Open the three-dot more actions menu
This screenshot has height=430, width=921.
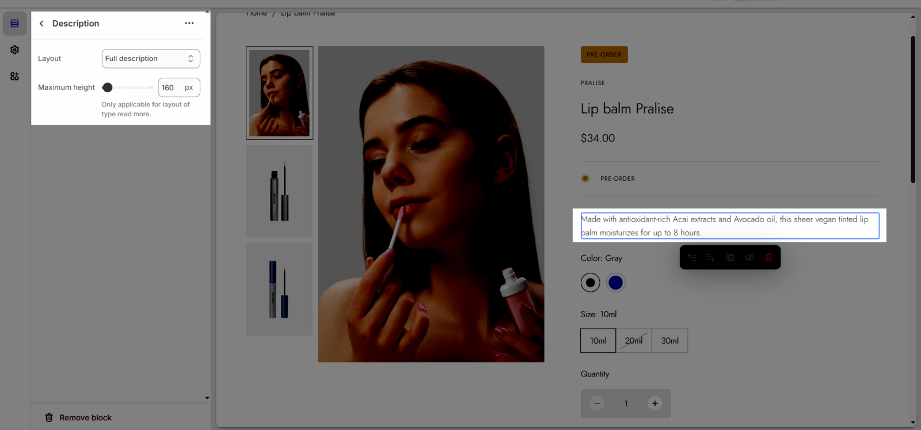click(189, 24)
